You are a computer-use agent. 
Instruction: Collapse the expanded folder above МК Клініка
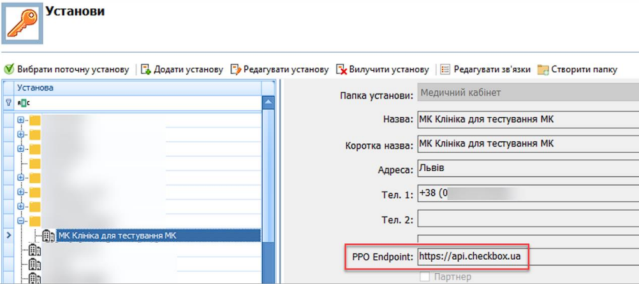click(x=20, y=221)
